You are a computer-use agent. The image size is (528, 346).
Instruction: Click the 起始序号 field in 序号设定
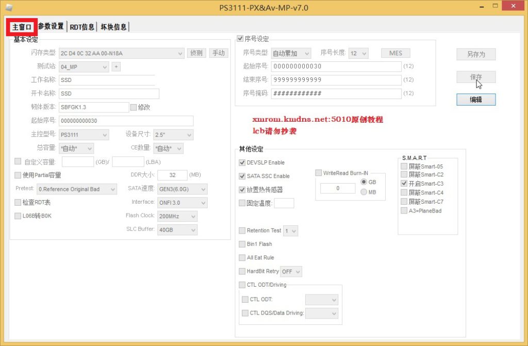coord(336,67)
